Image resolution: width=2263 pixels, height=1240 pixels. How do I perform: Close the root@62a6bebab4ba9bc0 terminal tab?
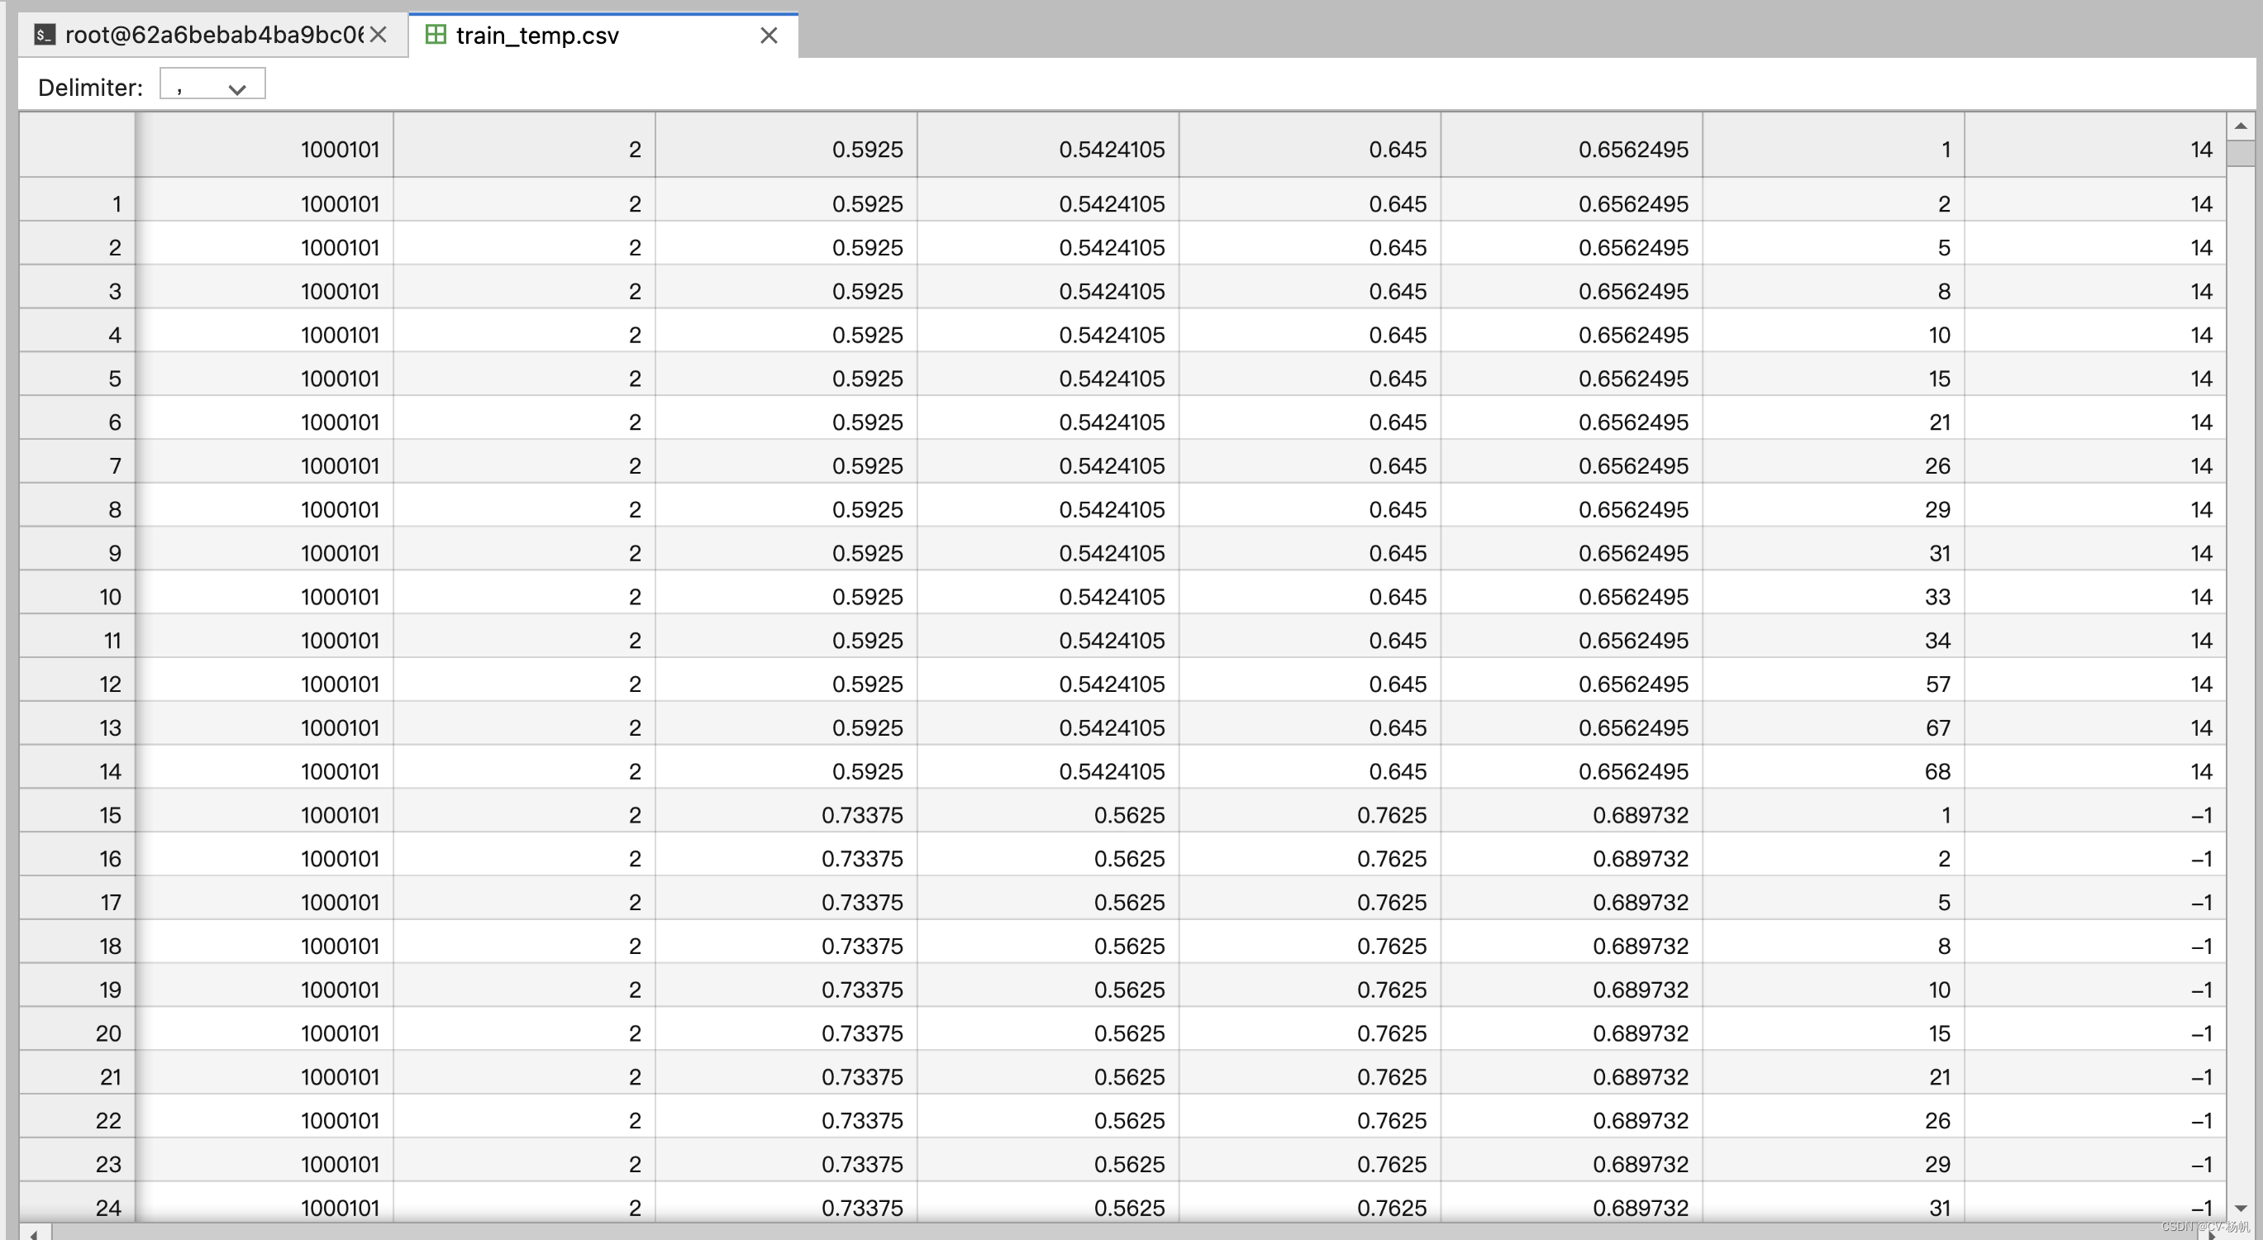379,36
